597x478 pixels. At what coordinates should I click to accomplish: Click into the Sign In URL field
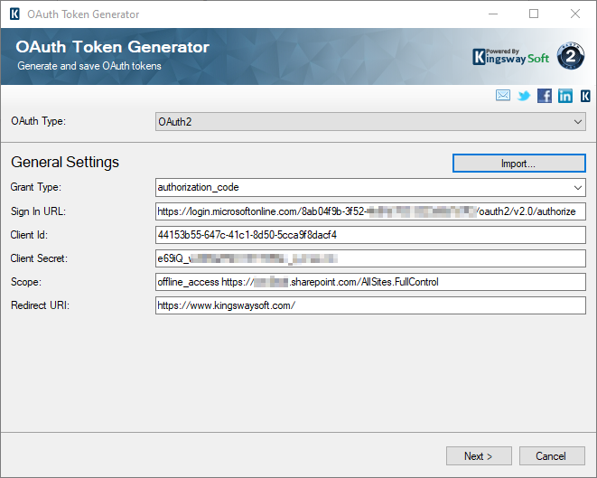click(370, 211)
